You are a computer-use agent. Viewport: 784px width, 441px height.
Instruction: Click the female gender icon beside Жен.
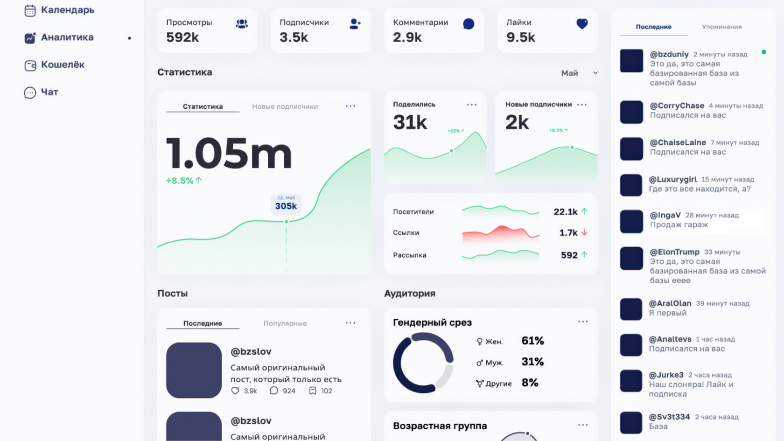pos(479,342)
